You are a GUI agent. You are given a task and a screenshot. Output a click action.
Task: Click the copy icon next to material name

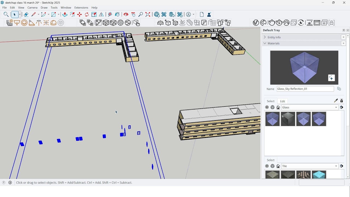pyautogui.click(x=339, y=89)
